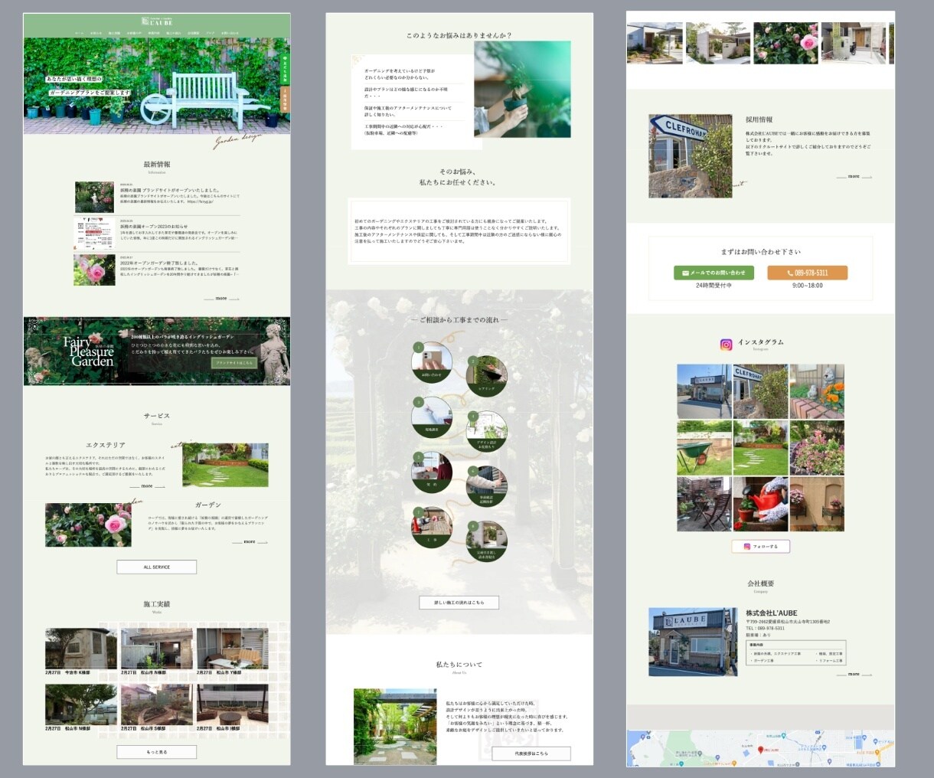Open the 代表挨拶はこちら button
The image size is (934, 778).
[531, 753]
